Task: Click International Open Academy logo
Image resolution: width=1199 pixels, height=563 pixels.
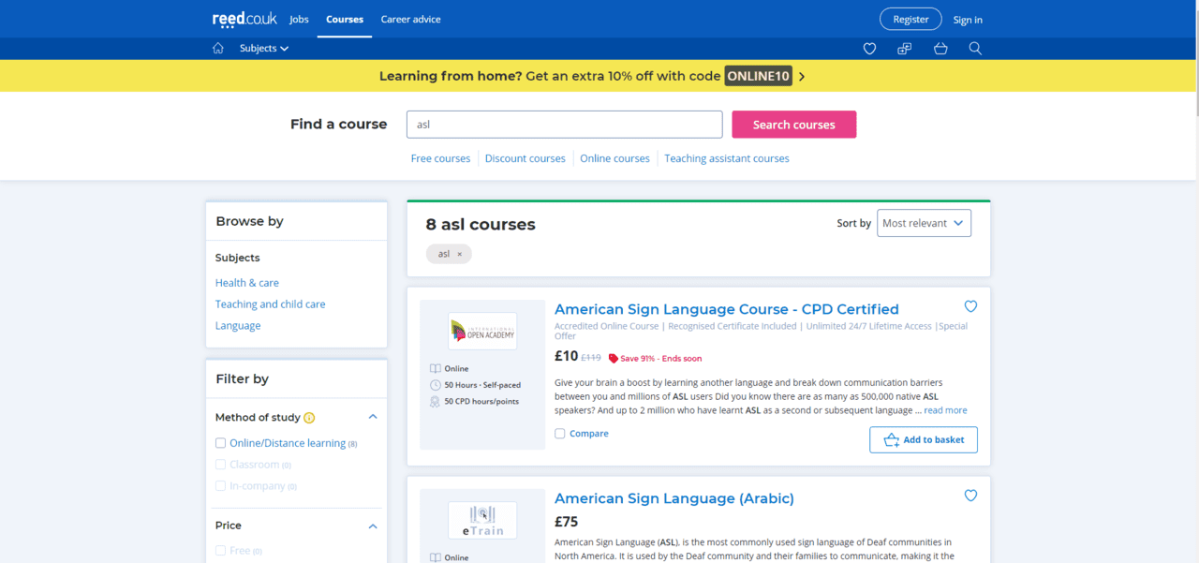Action: 482,331
